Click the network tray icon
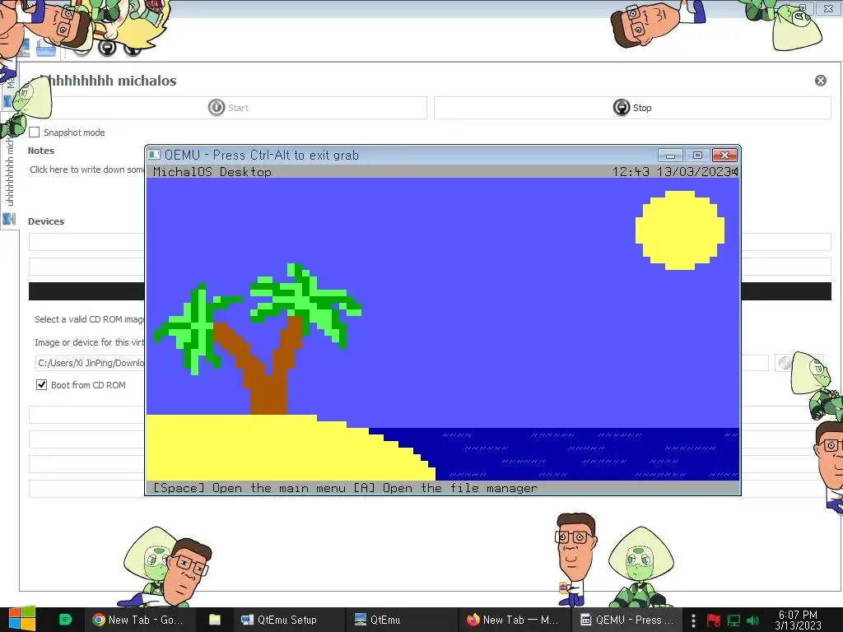Screen dimensions: 843x632 [x=734, y=620]
